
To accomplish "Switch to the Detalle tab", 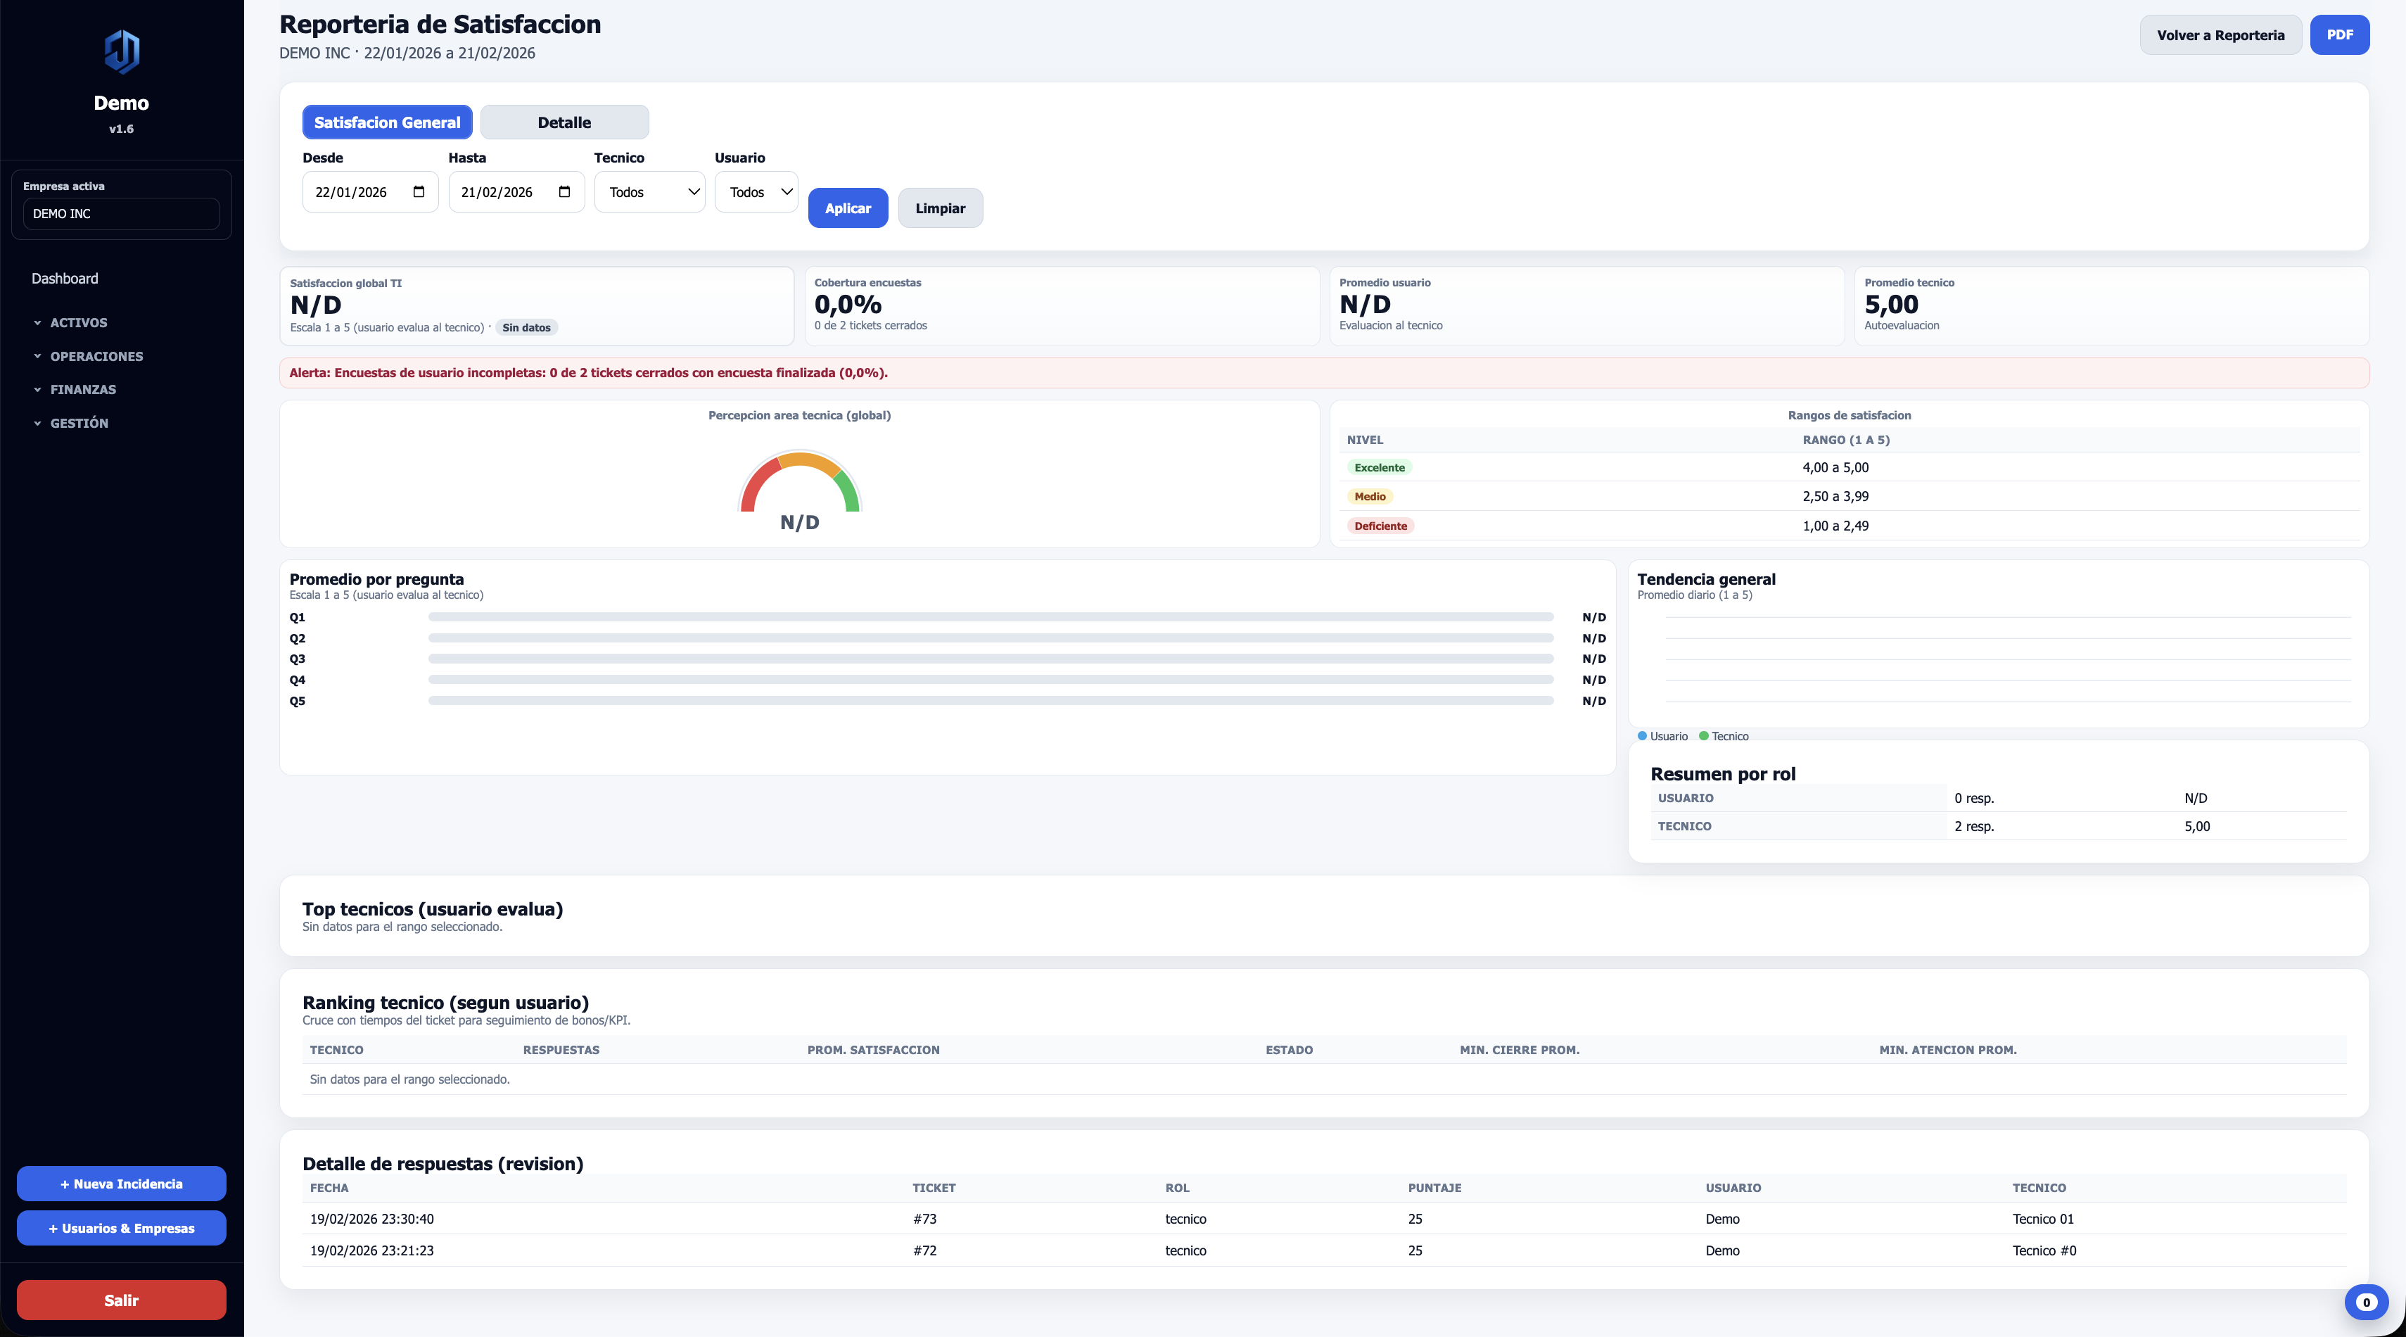I will click(564, 122).
